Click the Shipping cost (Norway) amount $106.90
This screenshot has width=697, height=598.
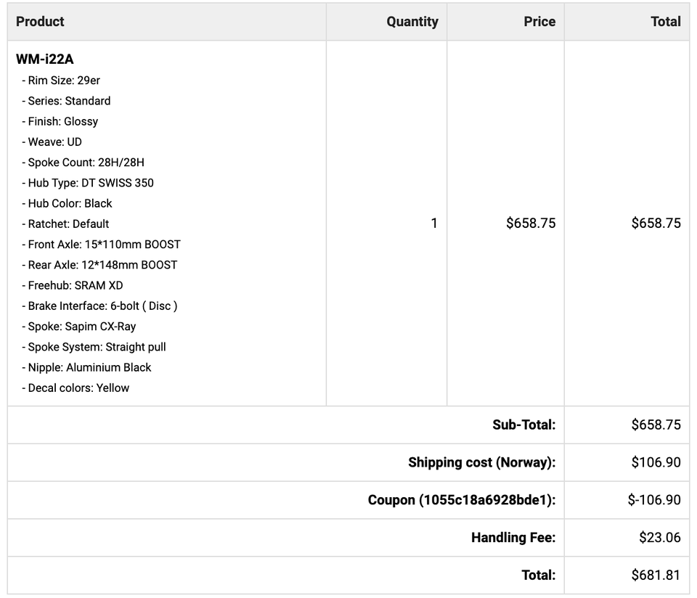tap(656, 463)
